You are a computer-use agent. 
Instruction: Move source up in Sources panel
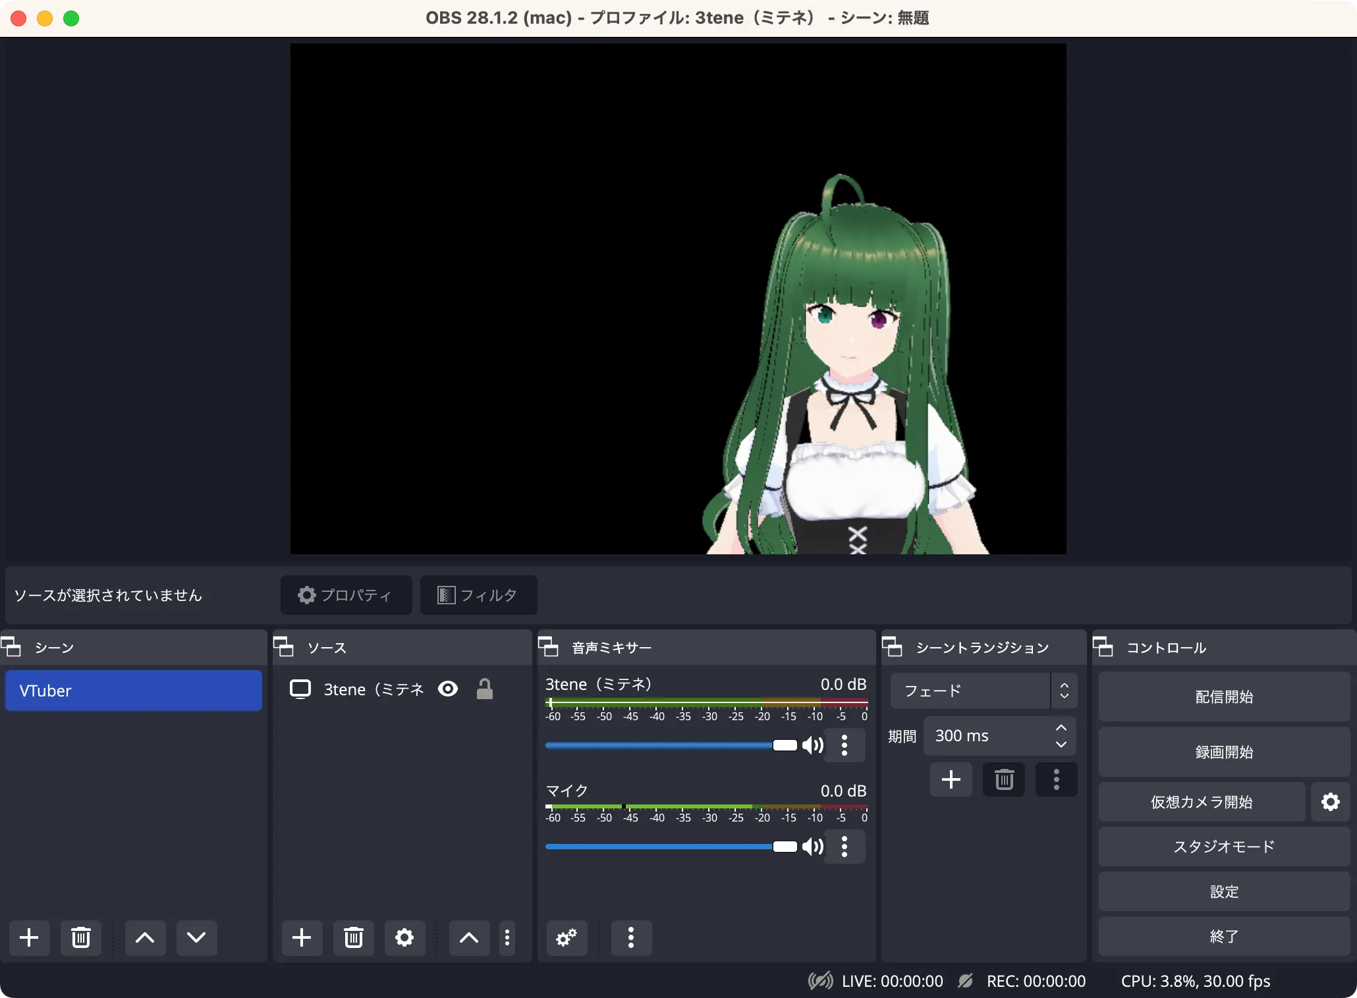coord(469,937)
